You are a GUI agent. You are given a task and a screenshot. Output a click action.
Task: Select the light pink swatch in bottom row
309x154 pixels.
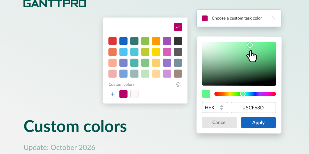pyautogui.click(x=113, y=74)
